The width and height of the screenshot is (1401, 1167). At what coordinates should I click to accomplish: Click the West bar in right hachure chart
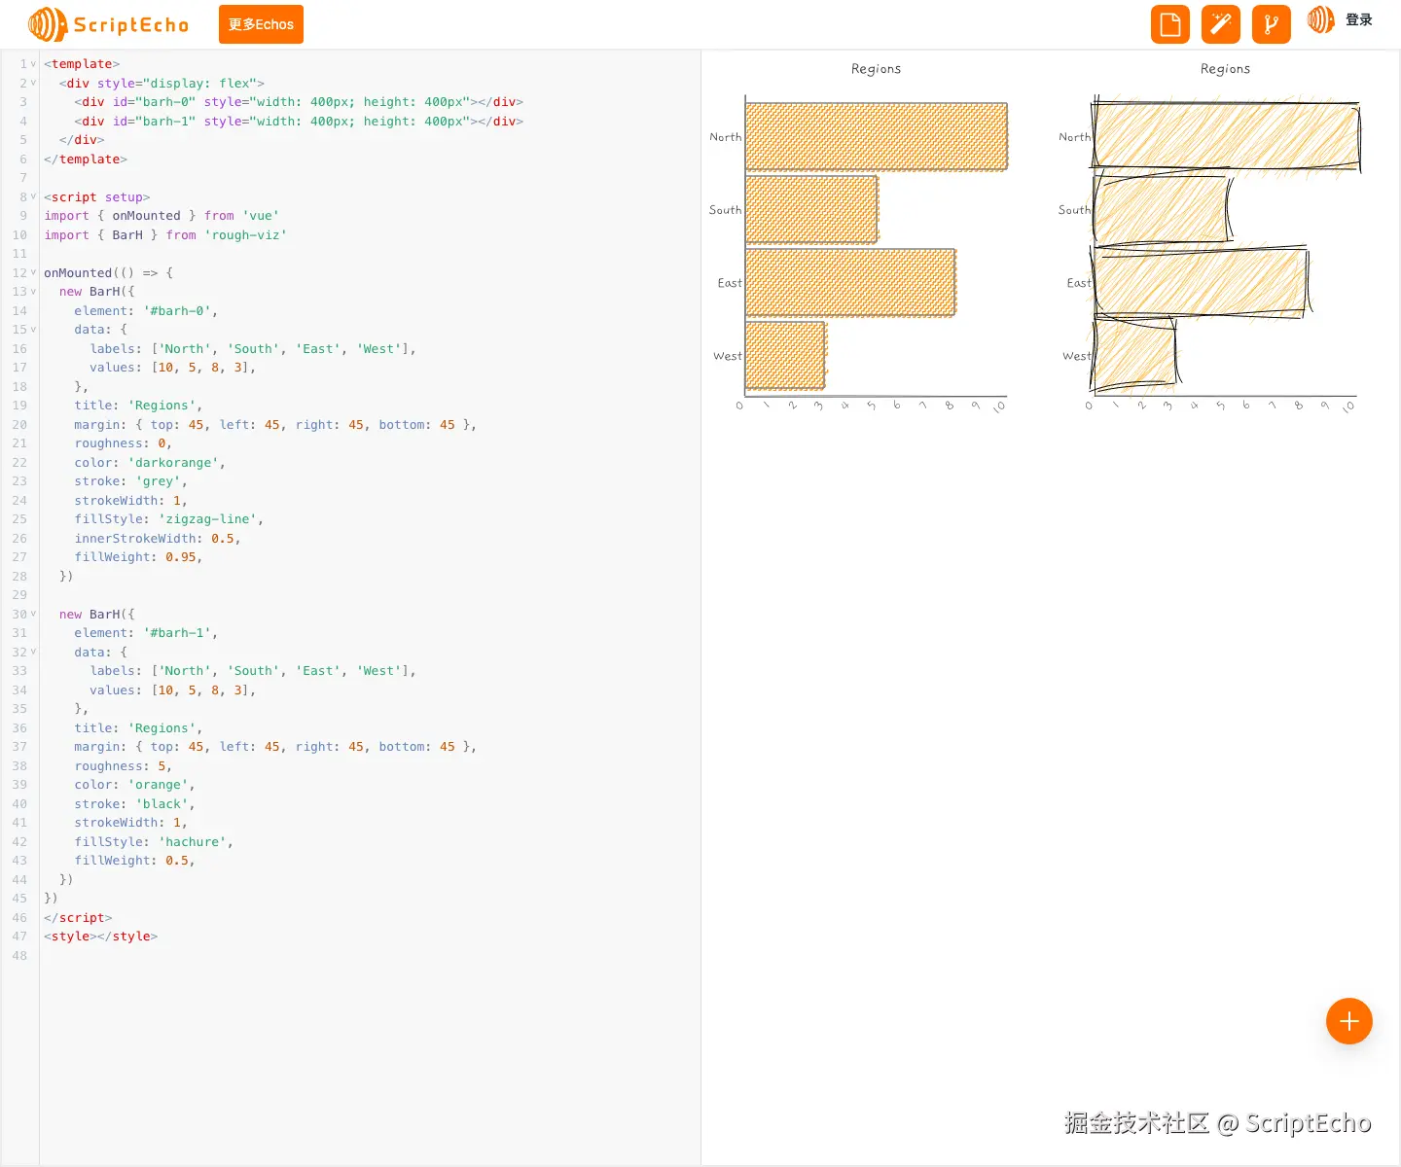[x=1134, y=355]
